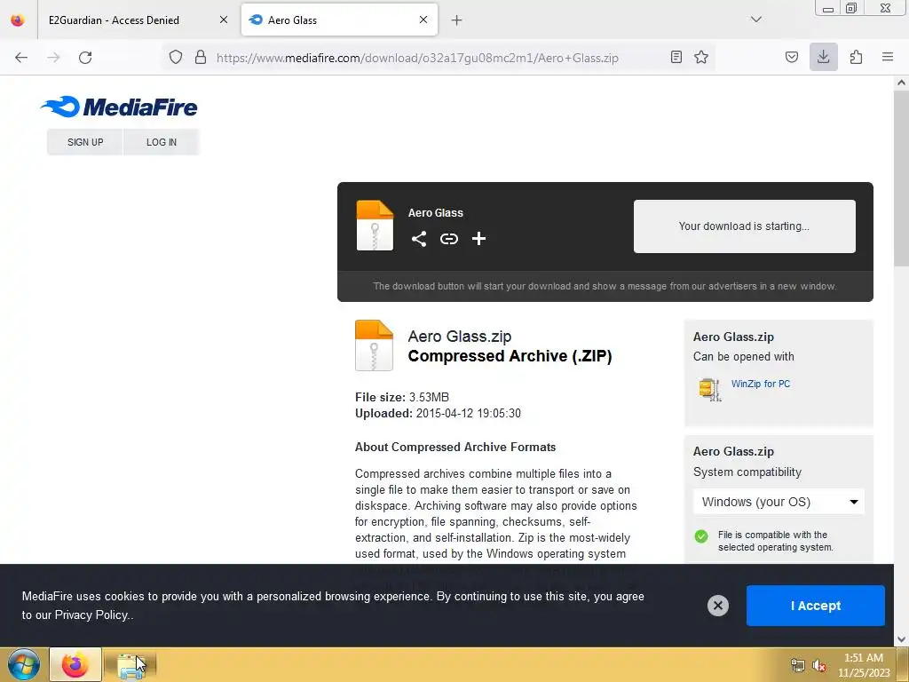This screenshot has width=909, height=682.
Task: Open the file explorer taskbar icon
Action: 130,665
